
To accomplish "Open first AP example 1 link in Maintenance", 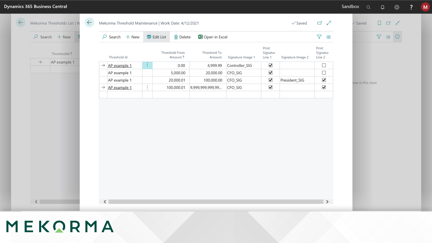I will pyautogui.click(x=120, y=65).
